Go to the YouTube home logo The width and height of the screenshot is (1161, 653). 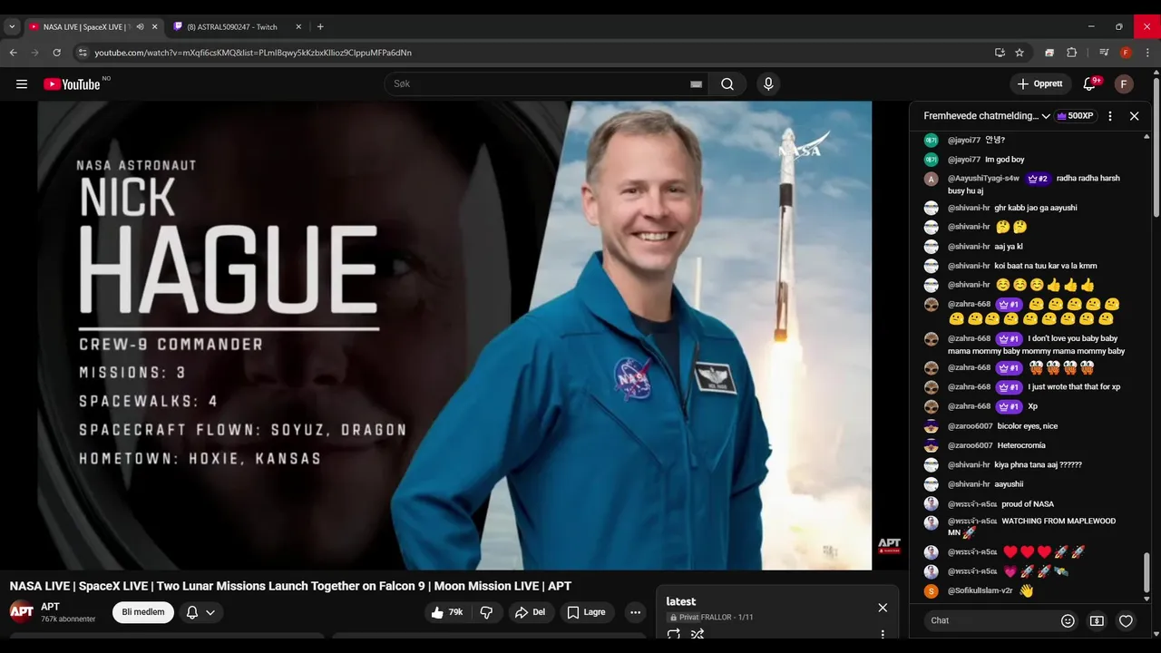(x=72, y=84)
